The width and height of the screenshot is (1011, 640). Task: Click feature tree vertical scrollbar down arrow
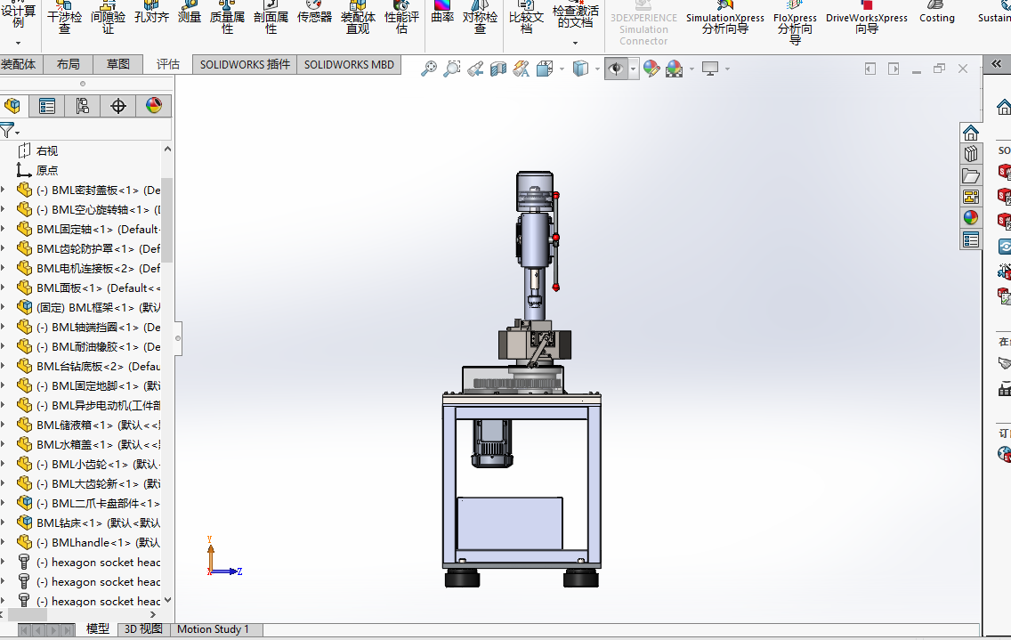(x=167, y=600)
